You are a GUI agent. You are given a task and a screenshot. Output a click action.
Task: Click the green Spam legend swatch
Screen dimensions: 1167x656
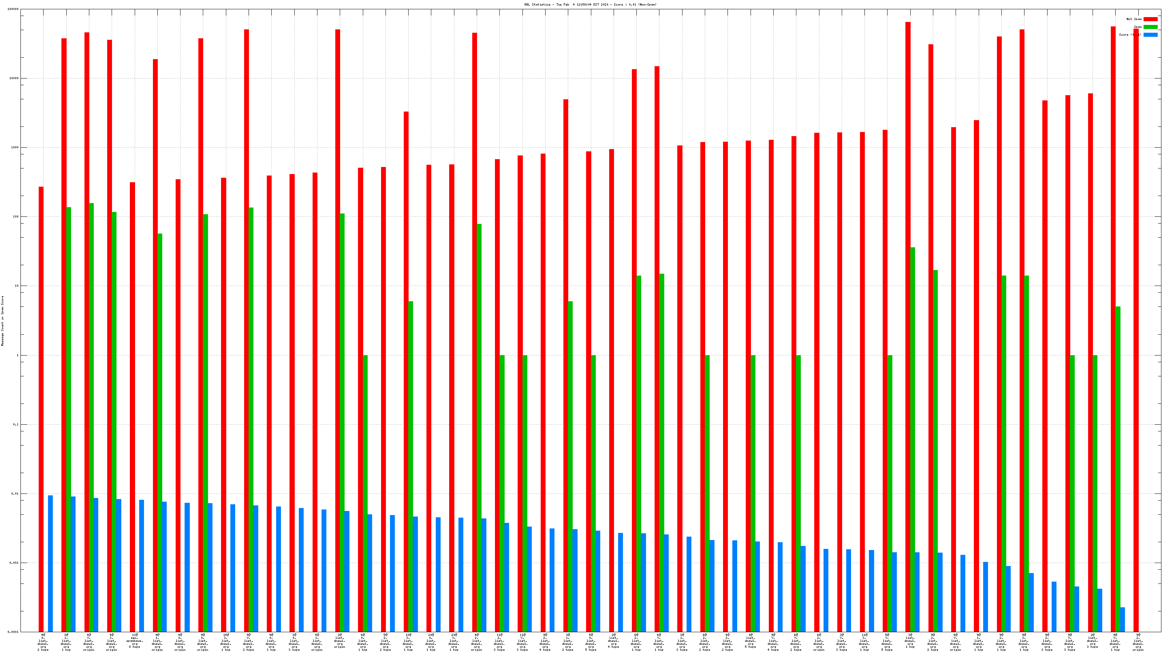(x=1150, y=27)
